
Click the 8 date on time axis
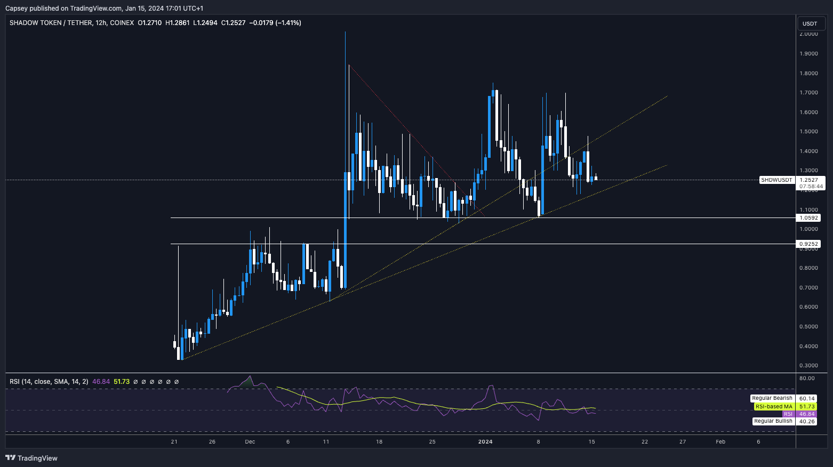539,442
